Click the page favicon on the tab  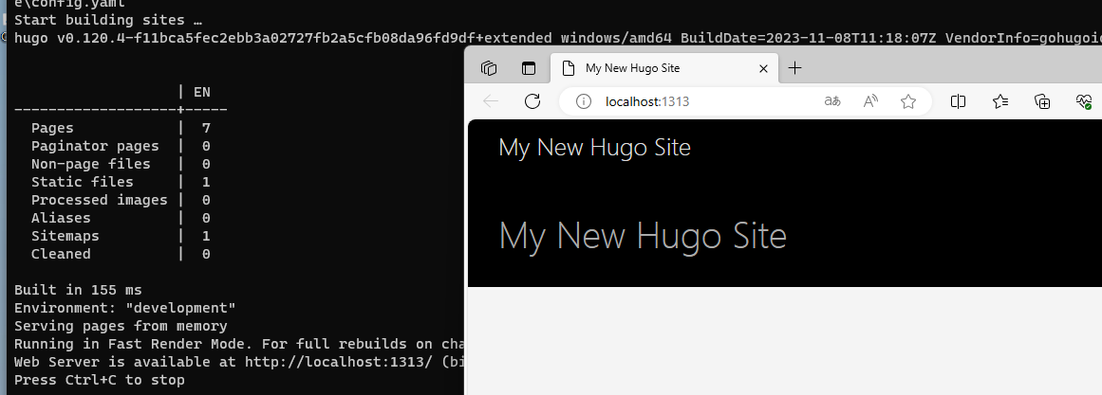click(570, 68)
